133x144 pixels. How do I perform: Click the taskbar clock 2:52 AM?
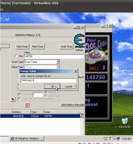[126, 139]
